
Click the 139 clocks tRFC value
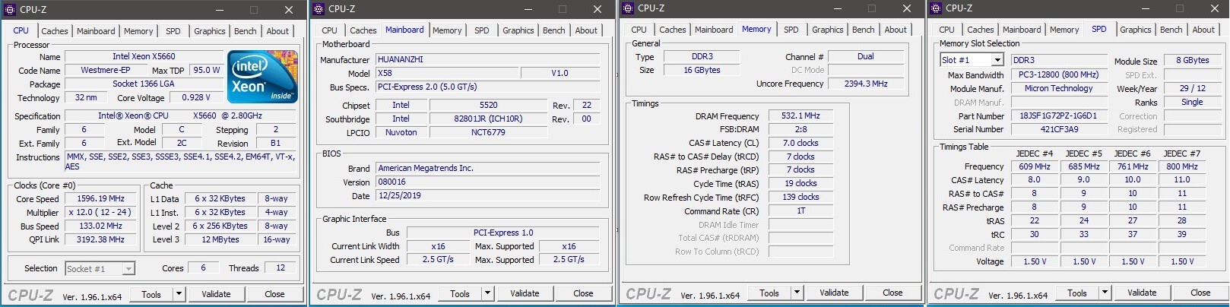point(800,197)
